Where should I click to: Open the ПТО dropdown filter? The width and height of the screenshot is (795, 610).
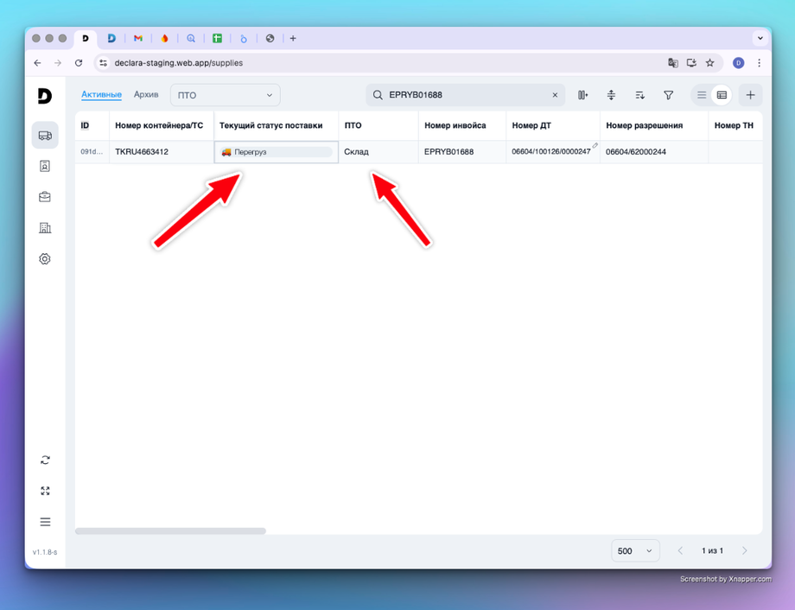226,95
